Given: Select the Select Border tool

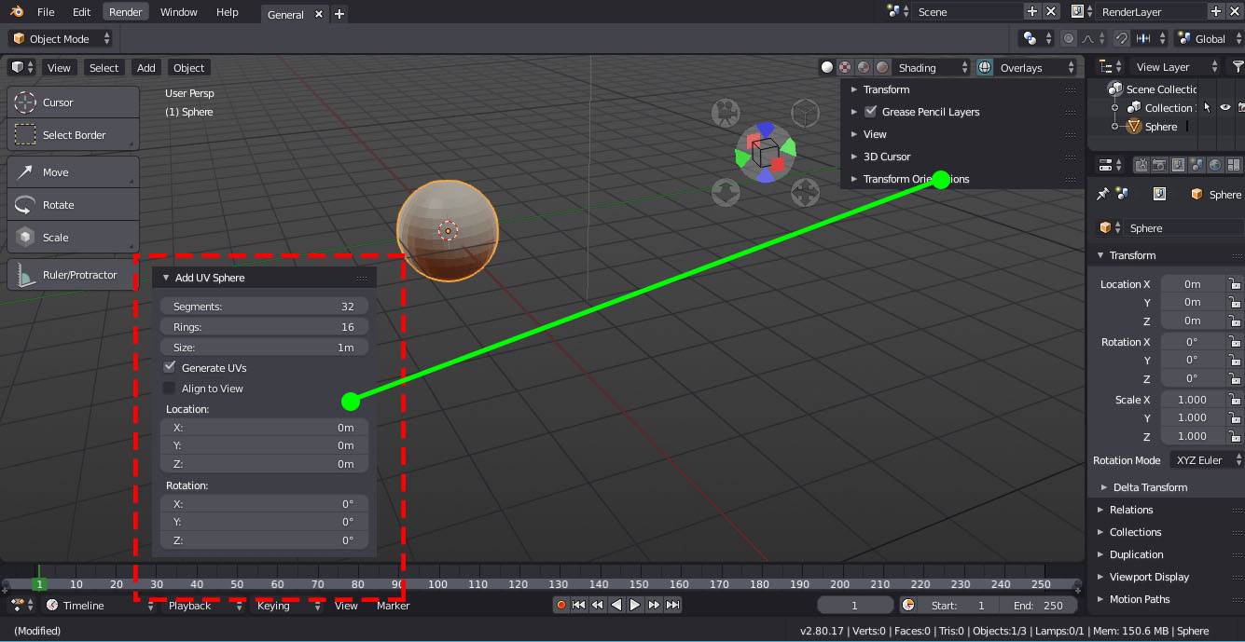Looking at the screenshot, I should 73,135.
